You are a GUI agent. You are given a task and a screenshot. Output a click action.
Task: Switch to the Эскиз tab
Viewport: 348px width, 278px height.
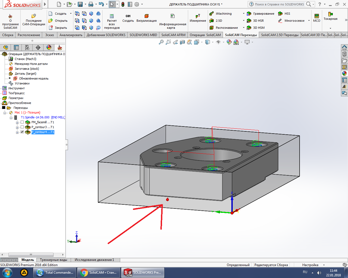click(49, 35)
